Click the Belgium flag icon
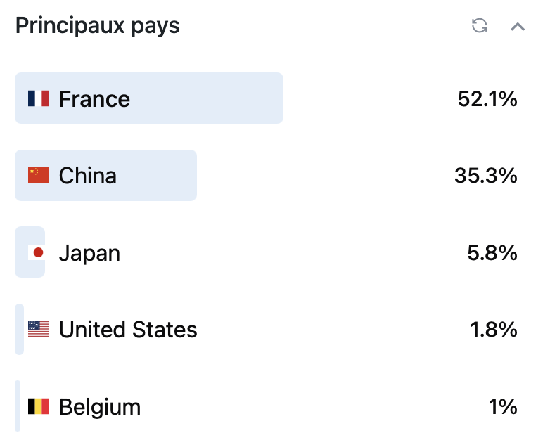This screenshot has height=440, width=550. pyautogui.click(x=38, y=406)
